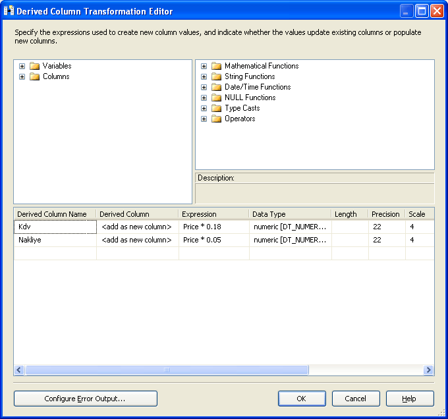Expand the Operators node
Viewport: 448px width, 419px height.
[x=204, y=119]
